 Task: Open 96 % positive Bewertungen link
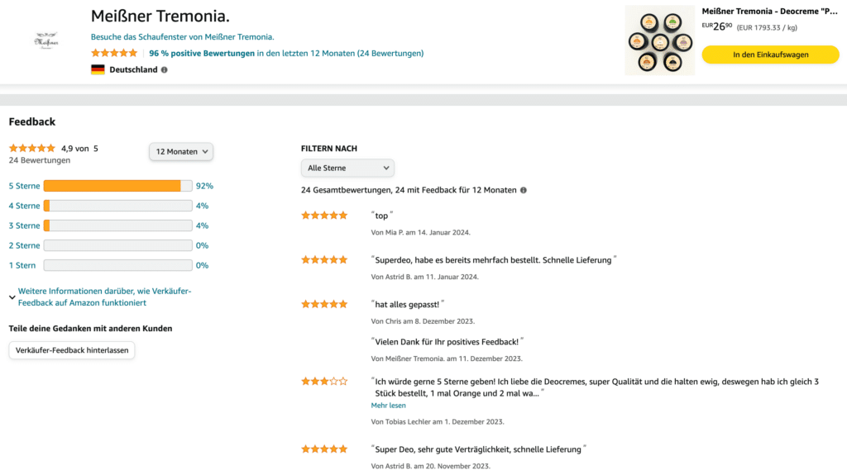click(x=202, y=54)
